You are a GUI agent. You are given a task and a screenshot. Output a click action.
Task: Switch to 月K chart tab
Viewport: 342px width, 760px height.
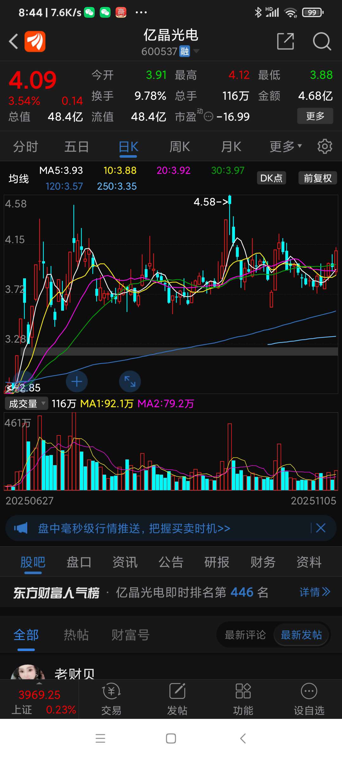pos(231,147)
